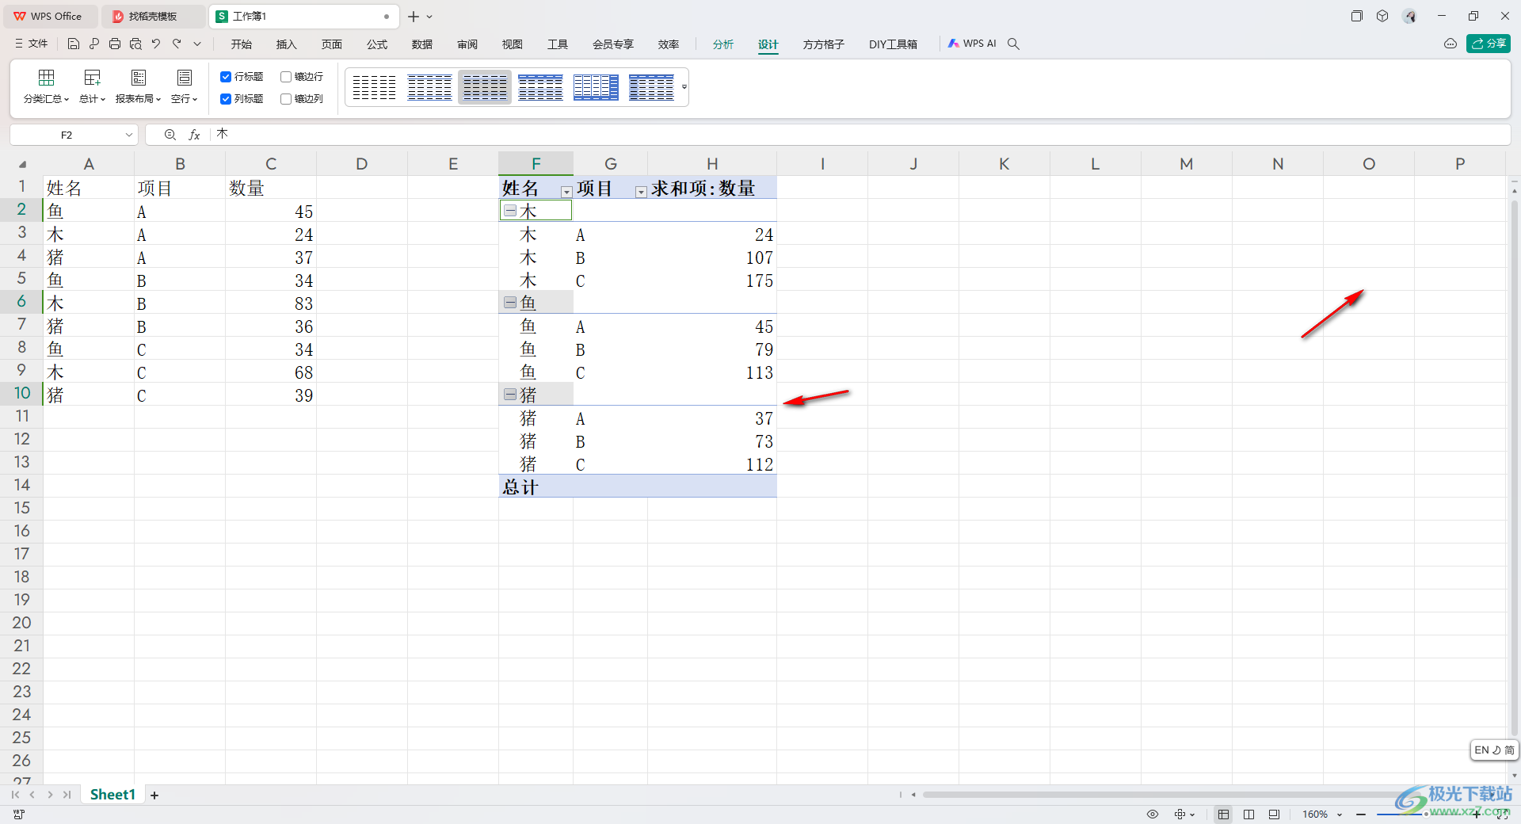Open the Grand Totals (总计) menu

[93, 86]
